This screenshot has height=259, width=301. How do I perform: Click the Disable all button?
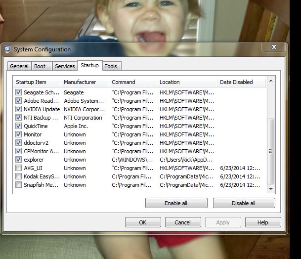tap(244, 203)
